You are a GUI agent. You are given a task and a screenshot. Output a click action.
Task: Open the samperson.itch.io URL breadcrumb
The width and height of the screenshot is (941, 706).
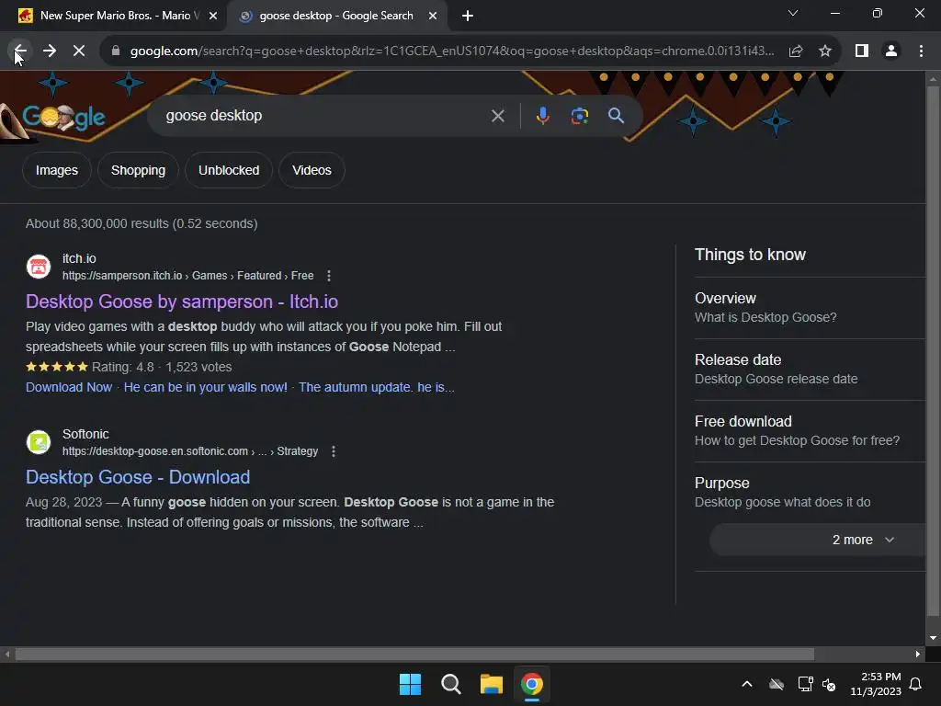[187, 276]
